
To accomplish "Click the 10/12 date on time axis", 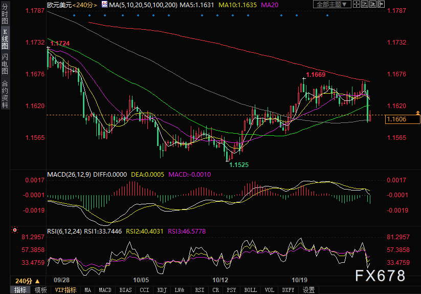I will 220,280.
